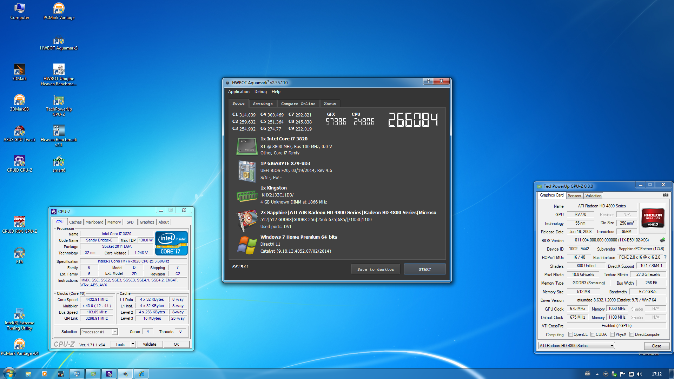The width and height of the screenshot is (674, 379).
Task: Switch to the SPD tab in CPU-Z
Action: pyautogui.click(x=130, y=222)
